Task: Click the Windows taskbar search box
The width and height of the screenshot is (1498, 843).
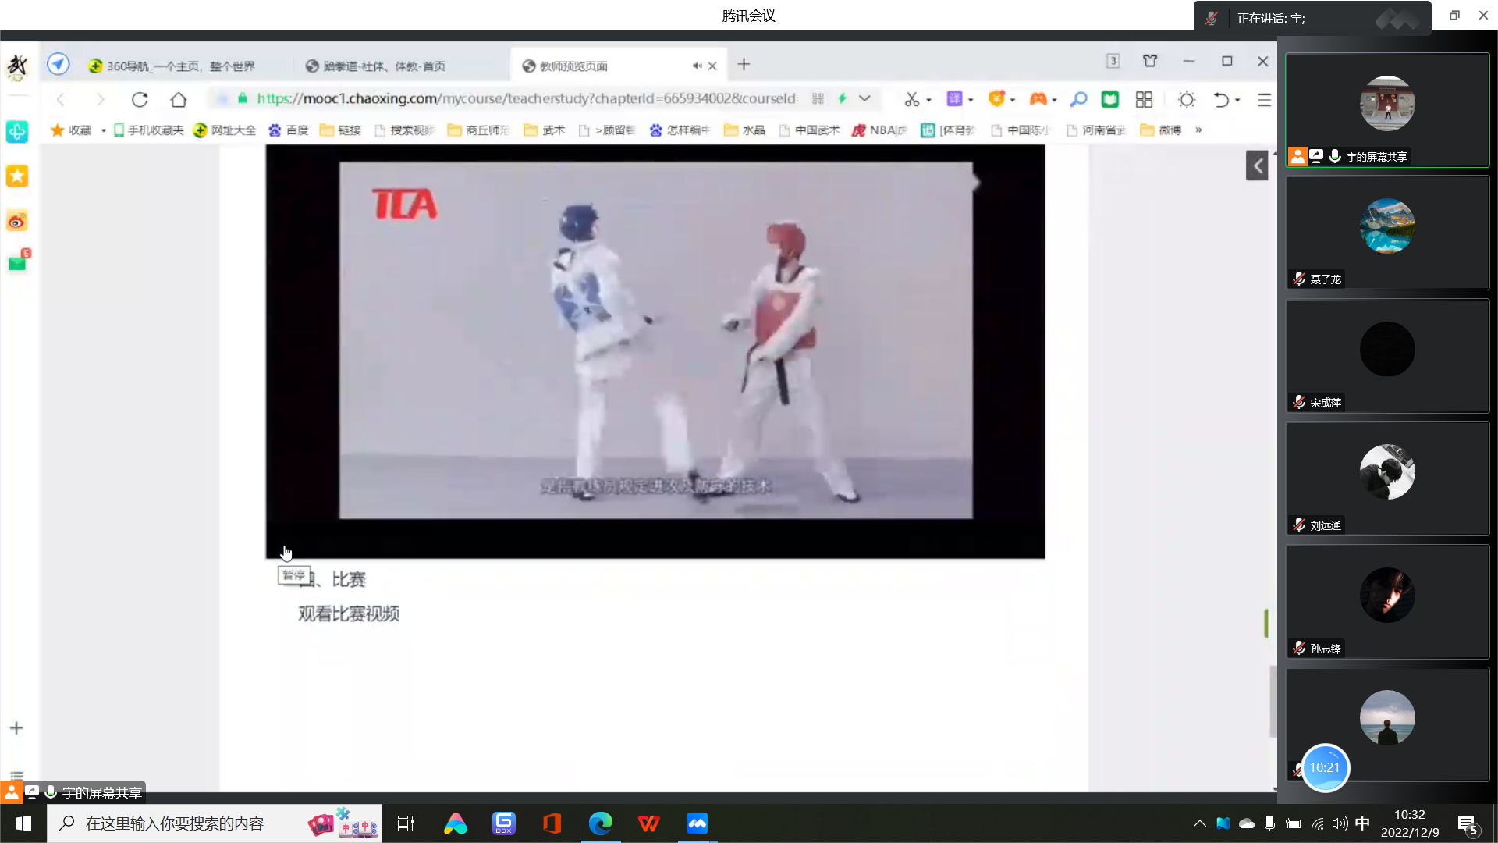Action: (175, 823)
